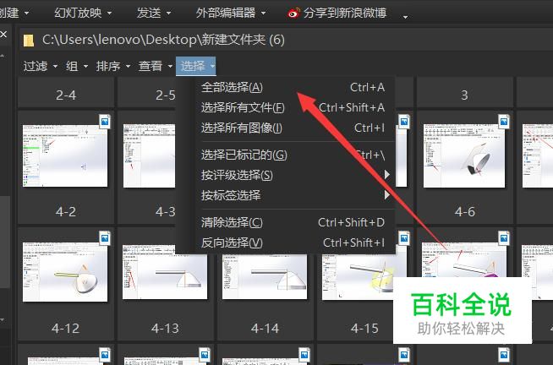Select thumbnail above label 4-12

(65, 271)
